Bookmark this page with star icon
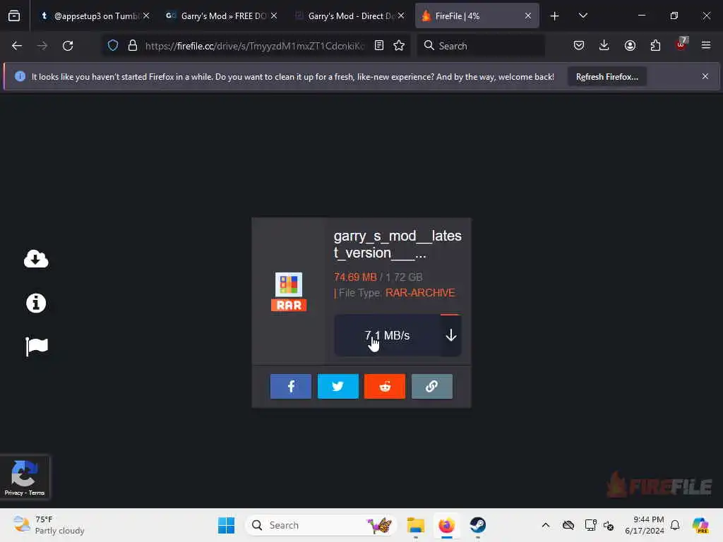The height and width of the screenshot is (542, 723). [x=399, y=46]
